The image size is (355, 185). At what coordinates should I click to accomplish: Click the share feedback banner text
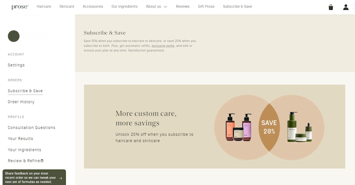(31, 178)
